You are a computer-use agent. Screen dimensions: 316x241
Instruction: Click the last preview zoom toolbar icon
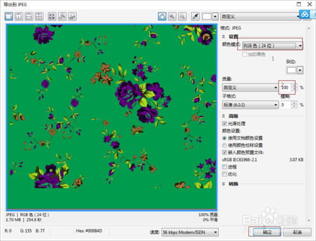point(72,16)
